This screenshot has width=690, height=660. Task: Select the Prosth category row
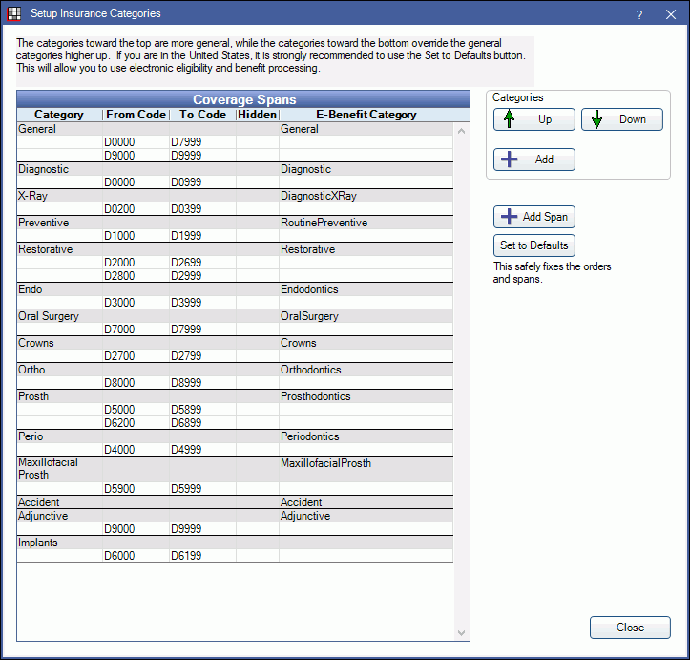[235, 396]
